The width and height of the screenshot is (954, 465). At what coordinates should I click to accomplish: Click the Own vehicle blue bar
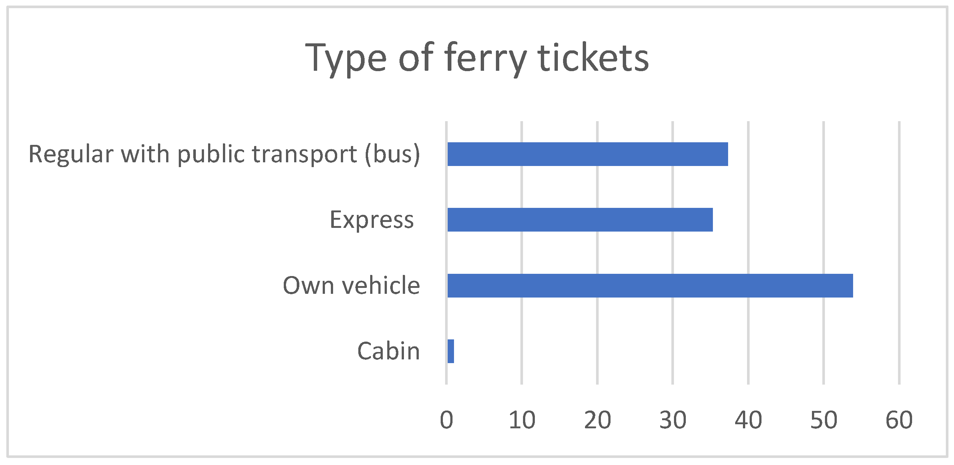tap(650, 286)
